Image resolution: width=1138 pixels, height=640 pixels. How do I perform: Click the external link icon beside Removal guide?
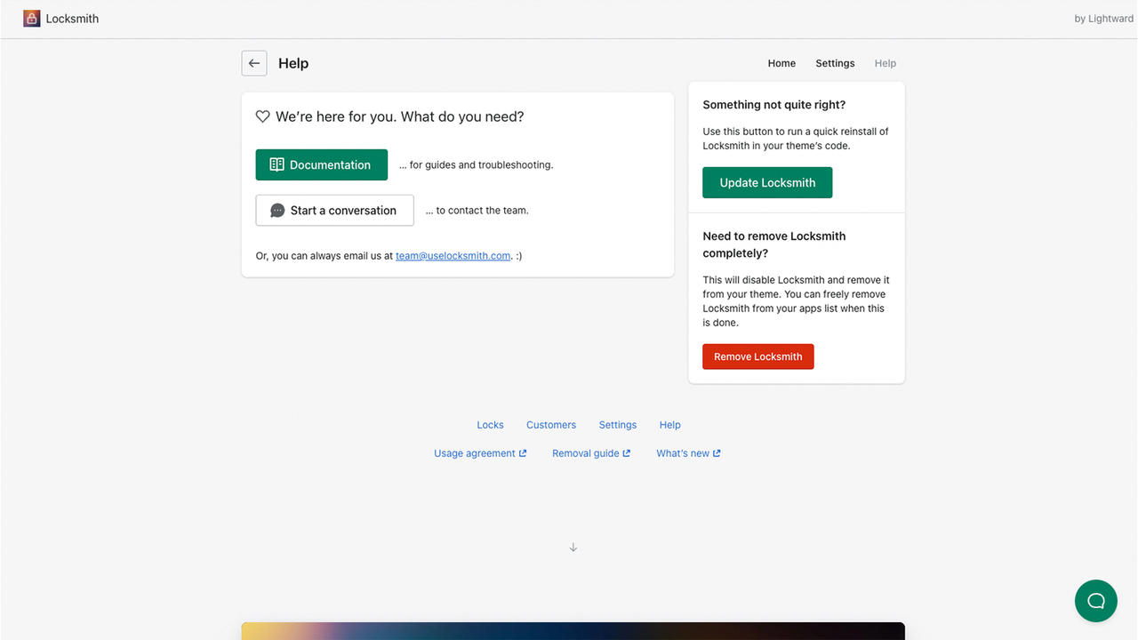pyautogui.click(x=627, y=452)
